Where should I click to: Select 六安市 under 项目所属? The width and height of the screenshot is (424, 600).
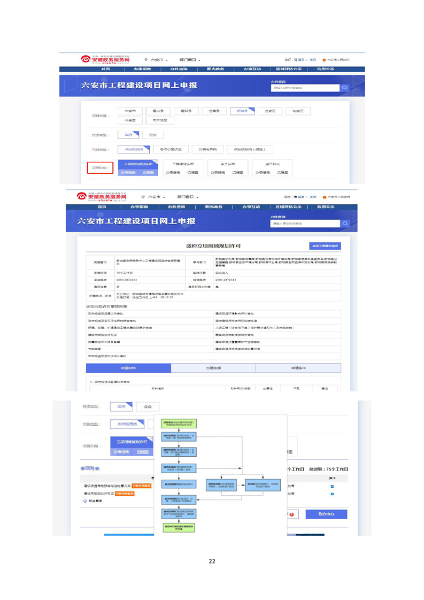[x=130, y=111]
